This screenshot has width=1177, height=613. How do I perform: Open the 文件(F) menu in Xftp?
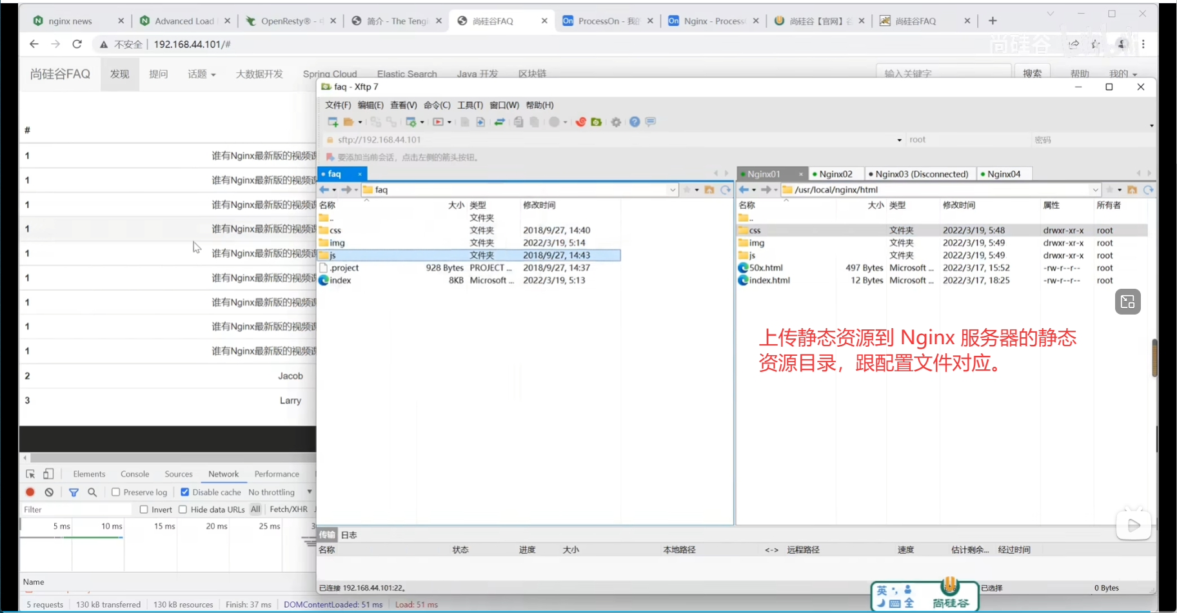click(338, 105)
